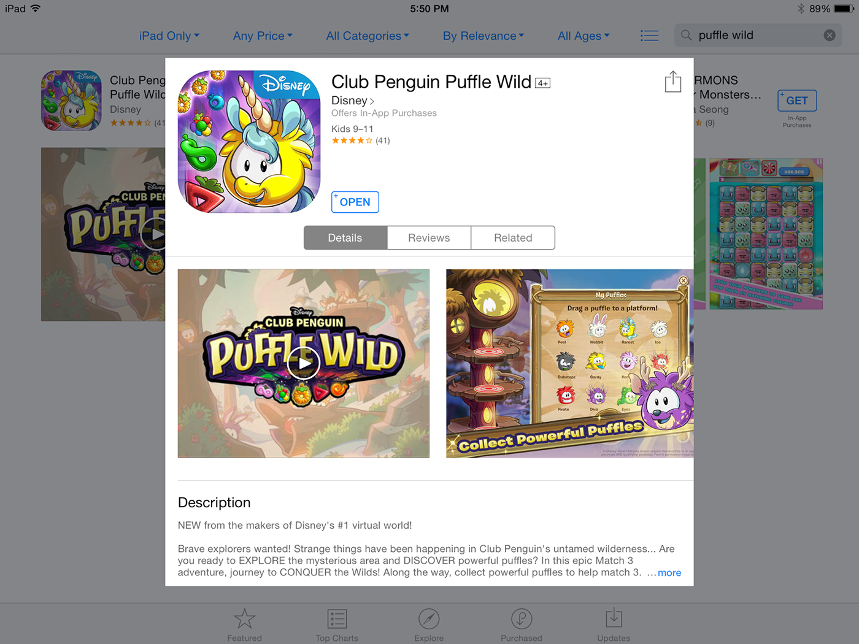The image size is (859, 644).
Task: Expand the Any Price filter
Action: click(x=263, y=36)
